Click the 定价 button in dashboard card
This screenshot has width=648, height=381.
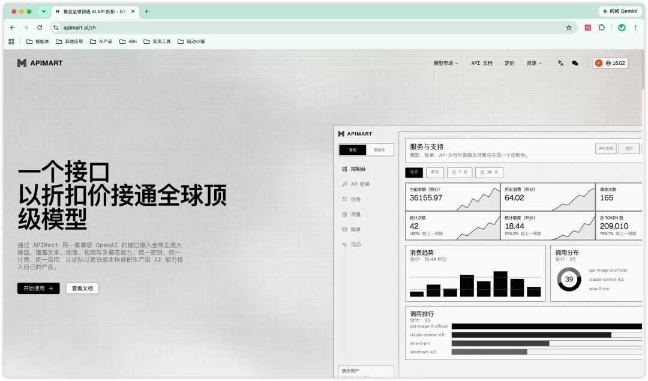(629, 148)
